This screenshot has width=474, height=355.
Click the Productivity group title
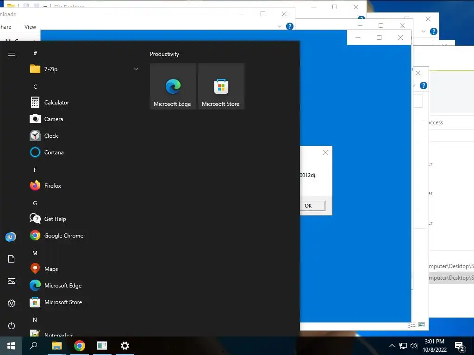point(164,54)
